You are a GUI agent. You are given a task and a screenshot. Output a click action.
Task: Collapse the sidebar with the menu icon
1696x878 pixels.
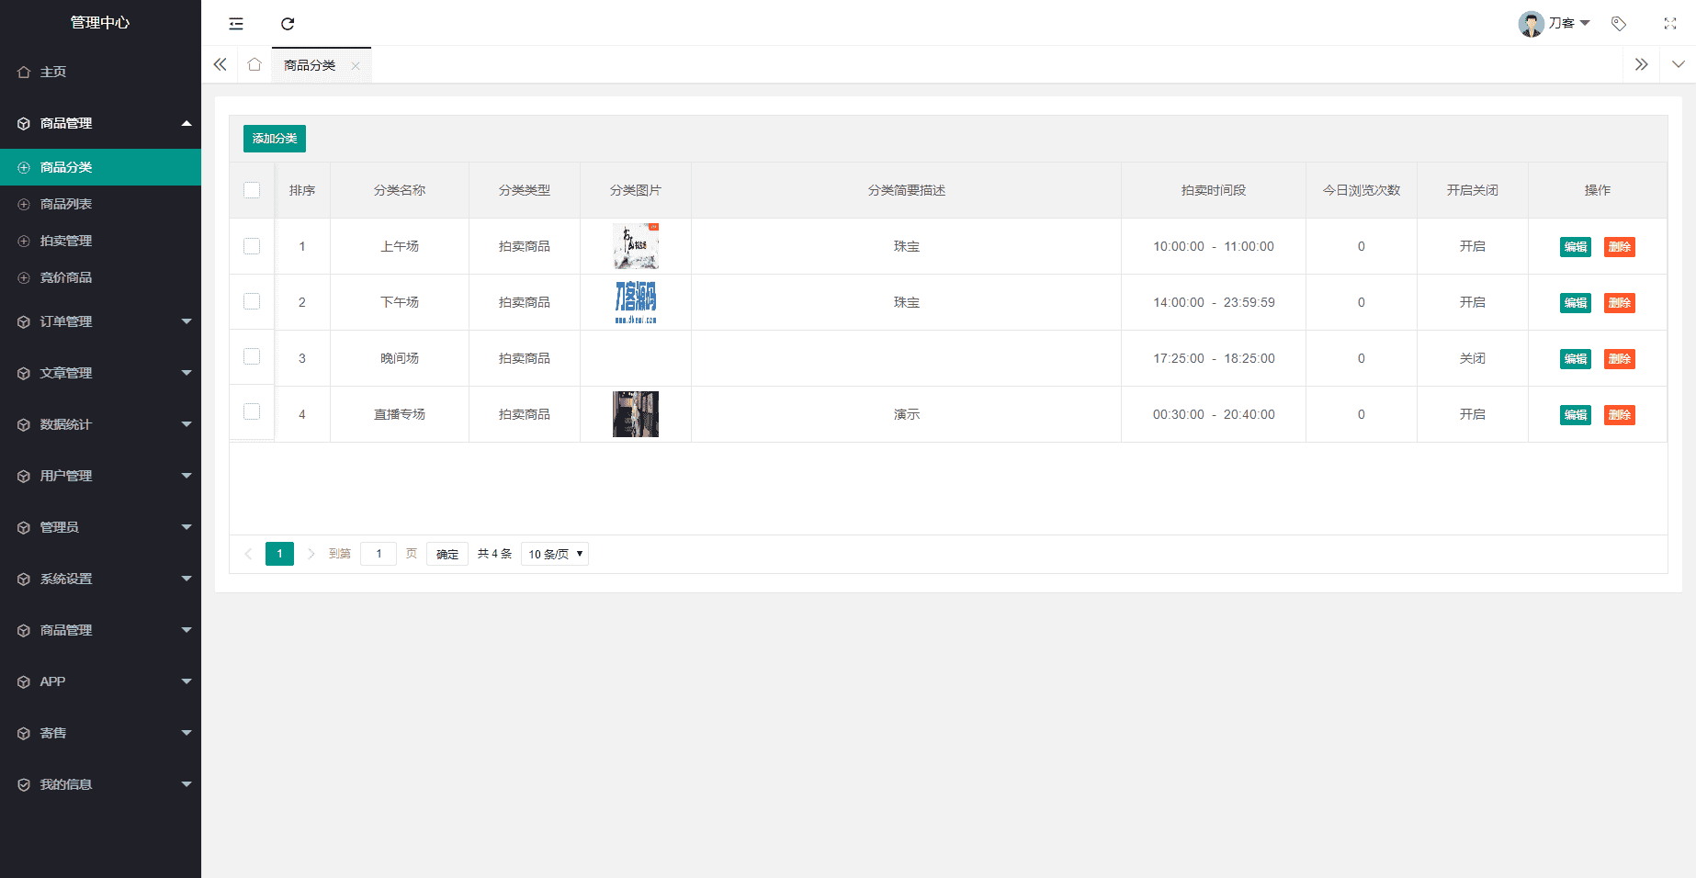tap(236, 24)
